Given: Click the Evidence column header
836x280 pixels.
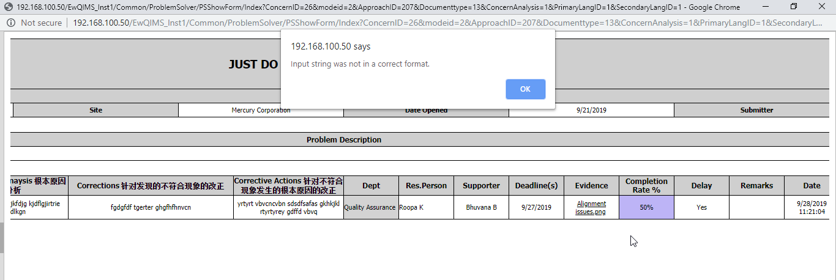Looking at the screenshot, I should 591,186.
